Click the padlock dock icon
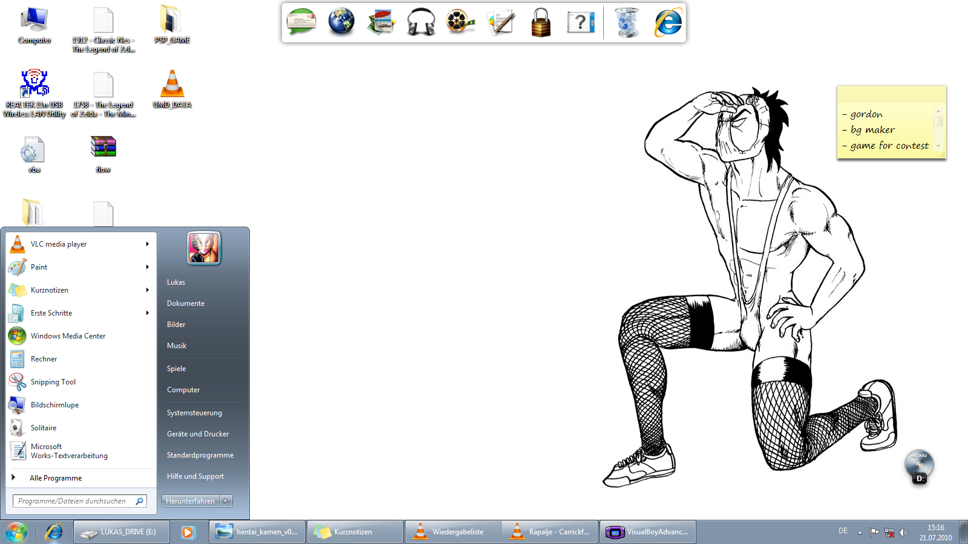Viewport: 968px width, 544px height. [541, 22]
